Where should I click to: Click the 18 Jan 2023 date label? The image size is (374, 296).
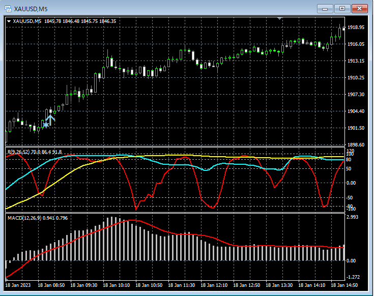click(18, 286)
